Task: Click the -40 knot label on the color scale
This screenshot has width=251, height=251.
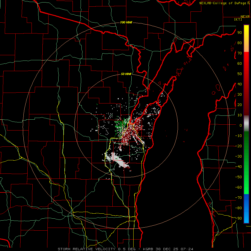Action: (238, 167)
